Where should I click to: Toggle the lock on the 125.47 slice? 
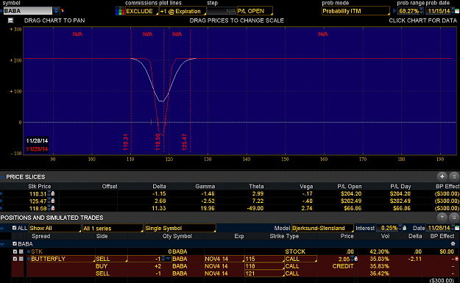pyautogui.click(x=53, y=201)
